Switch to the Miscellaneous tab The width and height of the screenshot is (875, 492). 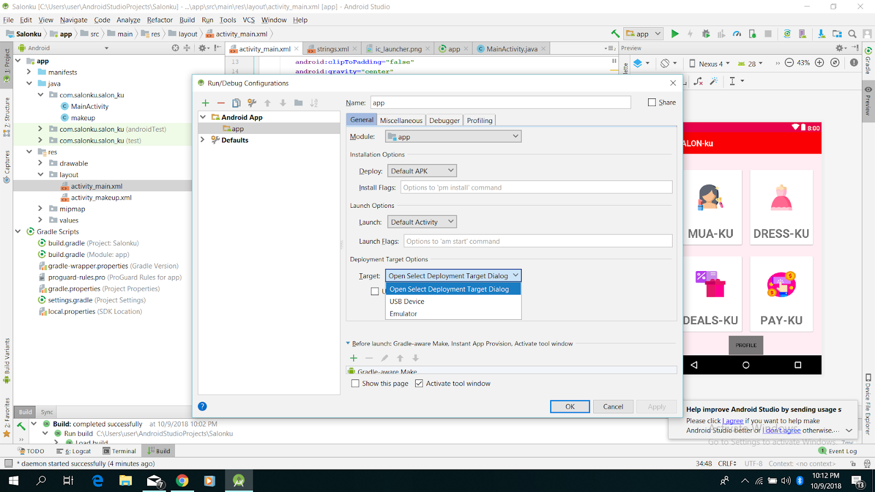(x=401, y=120)
